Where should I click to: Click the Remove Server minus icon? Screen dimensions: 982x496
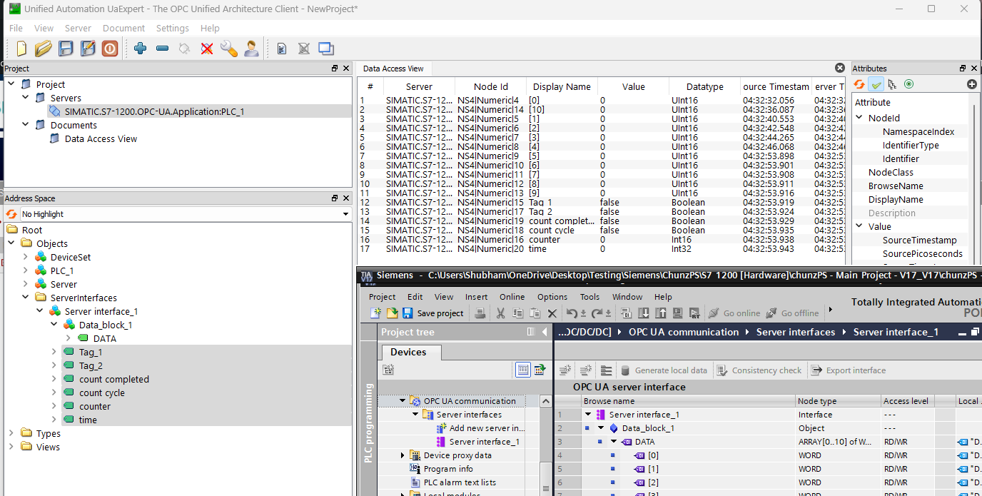tap(162, 49)
